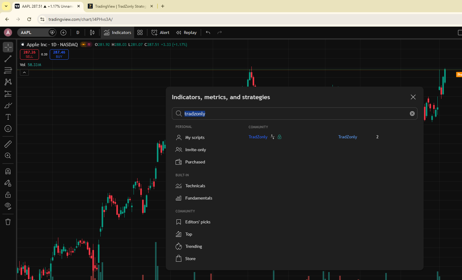Open TradZonly author profile link

pos(347,137)
